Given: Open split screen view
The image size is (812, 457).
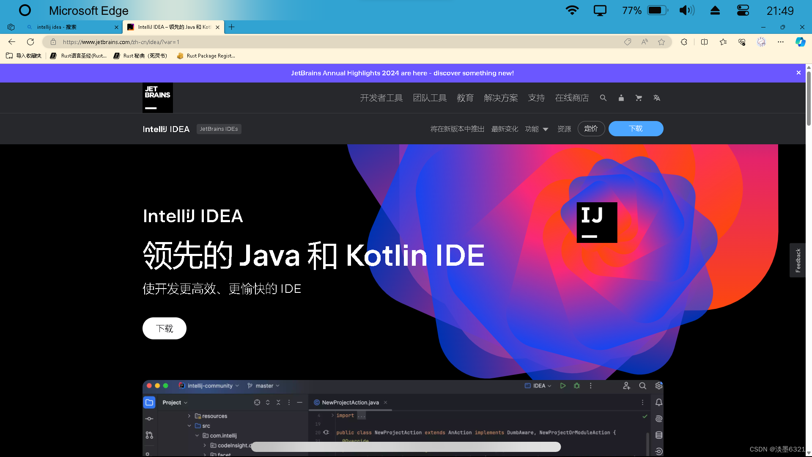Looking at the screenshot, I should [704, 42].
